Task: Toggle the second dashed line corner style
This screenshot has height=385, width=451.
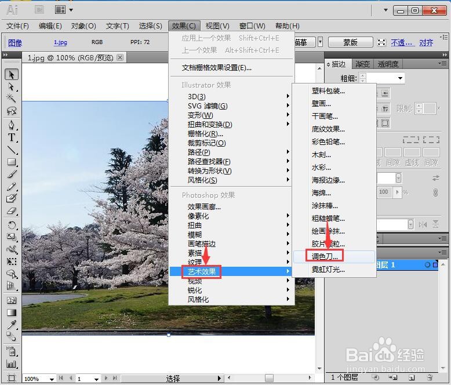Action: (431, 140)
